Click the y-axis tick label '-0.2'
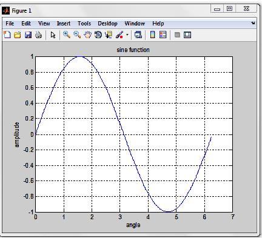Viewport: 262px width, 238px height. coord(29,150)
